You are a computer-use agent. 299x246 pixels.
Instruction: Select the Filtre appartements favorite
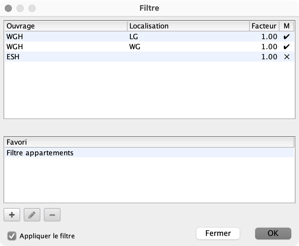tap(40, 153)
